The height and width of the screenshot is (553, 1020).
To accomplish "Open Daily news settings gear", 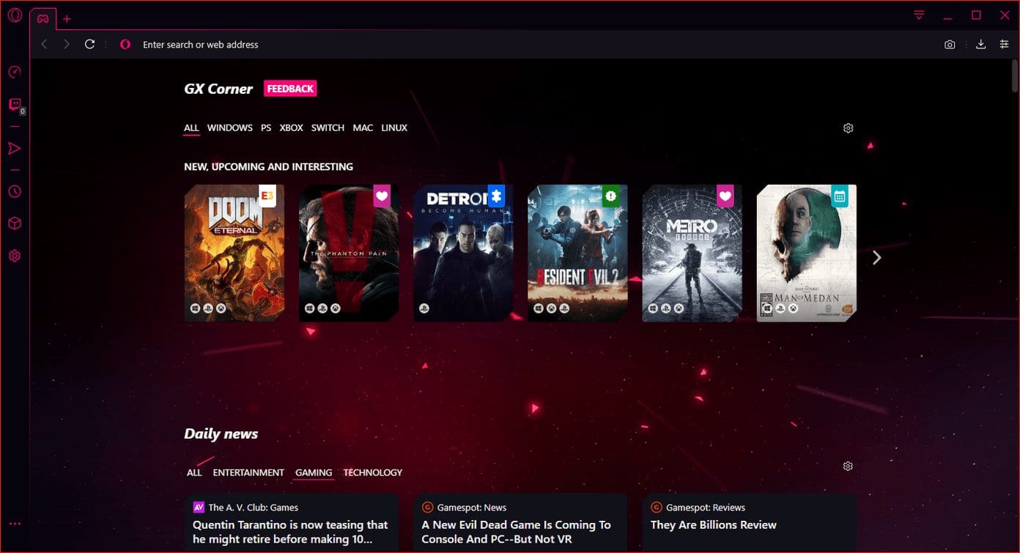I will [x=848, y=466].
